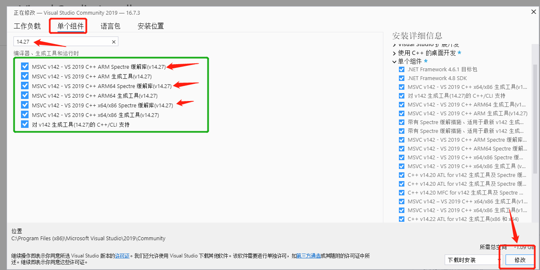Screen dimensions: 540x270
Task: Uncheck ARM Spectre 缓解库(v14.27) in search results
Action: pos(25,66)
